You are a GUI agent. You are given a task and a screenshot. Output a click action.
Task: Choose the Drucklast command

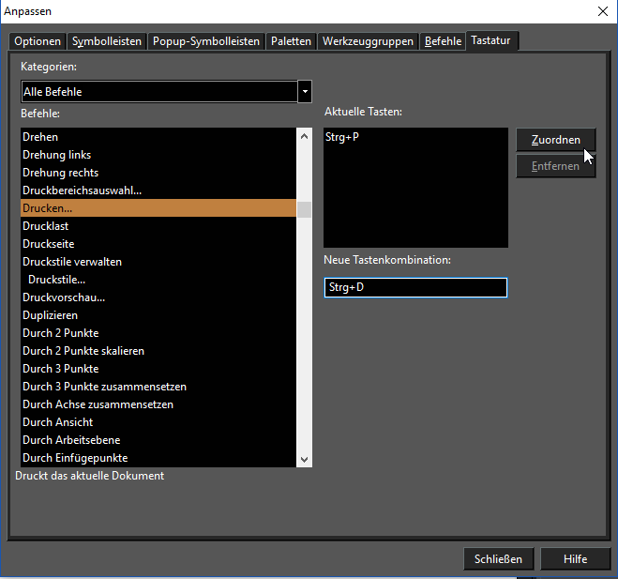tap(158, 226)
